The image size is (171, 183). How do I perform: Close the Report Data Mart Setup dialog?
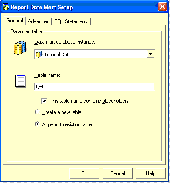pos(162,7)
